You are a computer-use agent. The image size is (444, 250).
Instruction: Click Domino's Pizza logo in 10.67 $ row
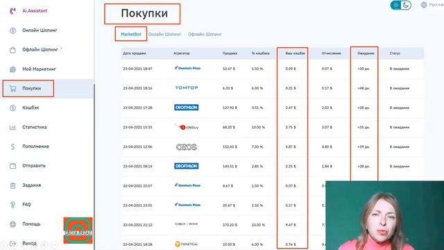point(187,68)
